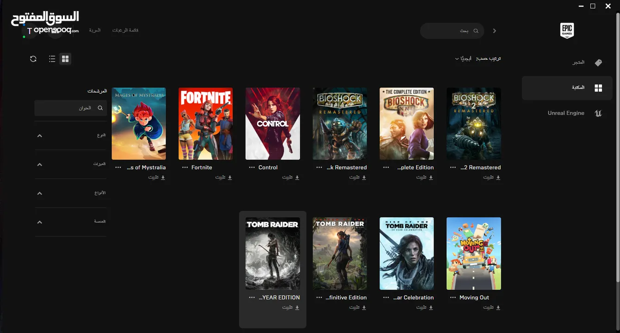This screenshot has width=620, height=333.
Task: Select the Moving Out cover art
Action: tap(474, 253)
